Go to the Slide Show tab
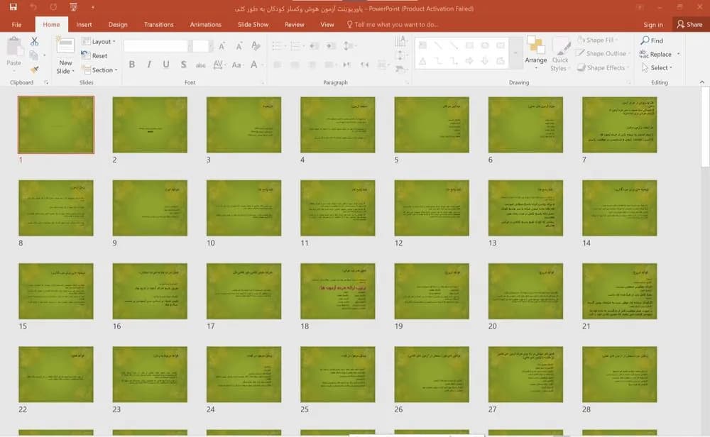Image resolution: width=710 pixels, height=437 pixels. pos(253,24)
